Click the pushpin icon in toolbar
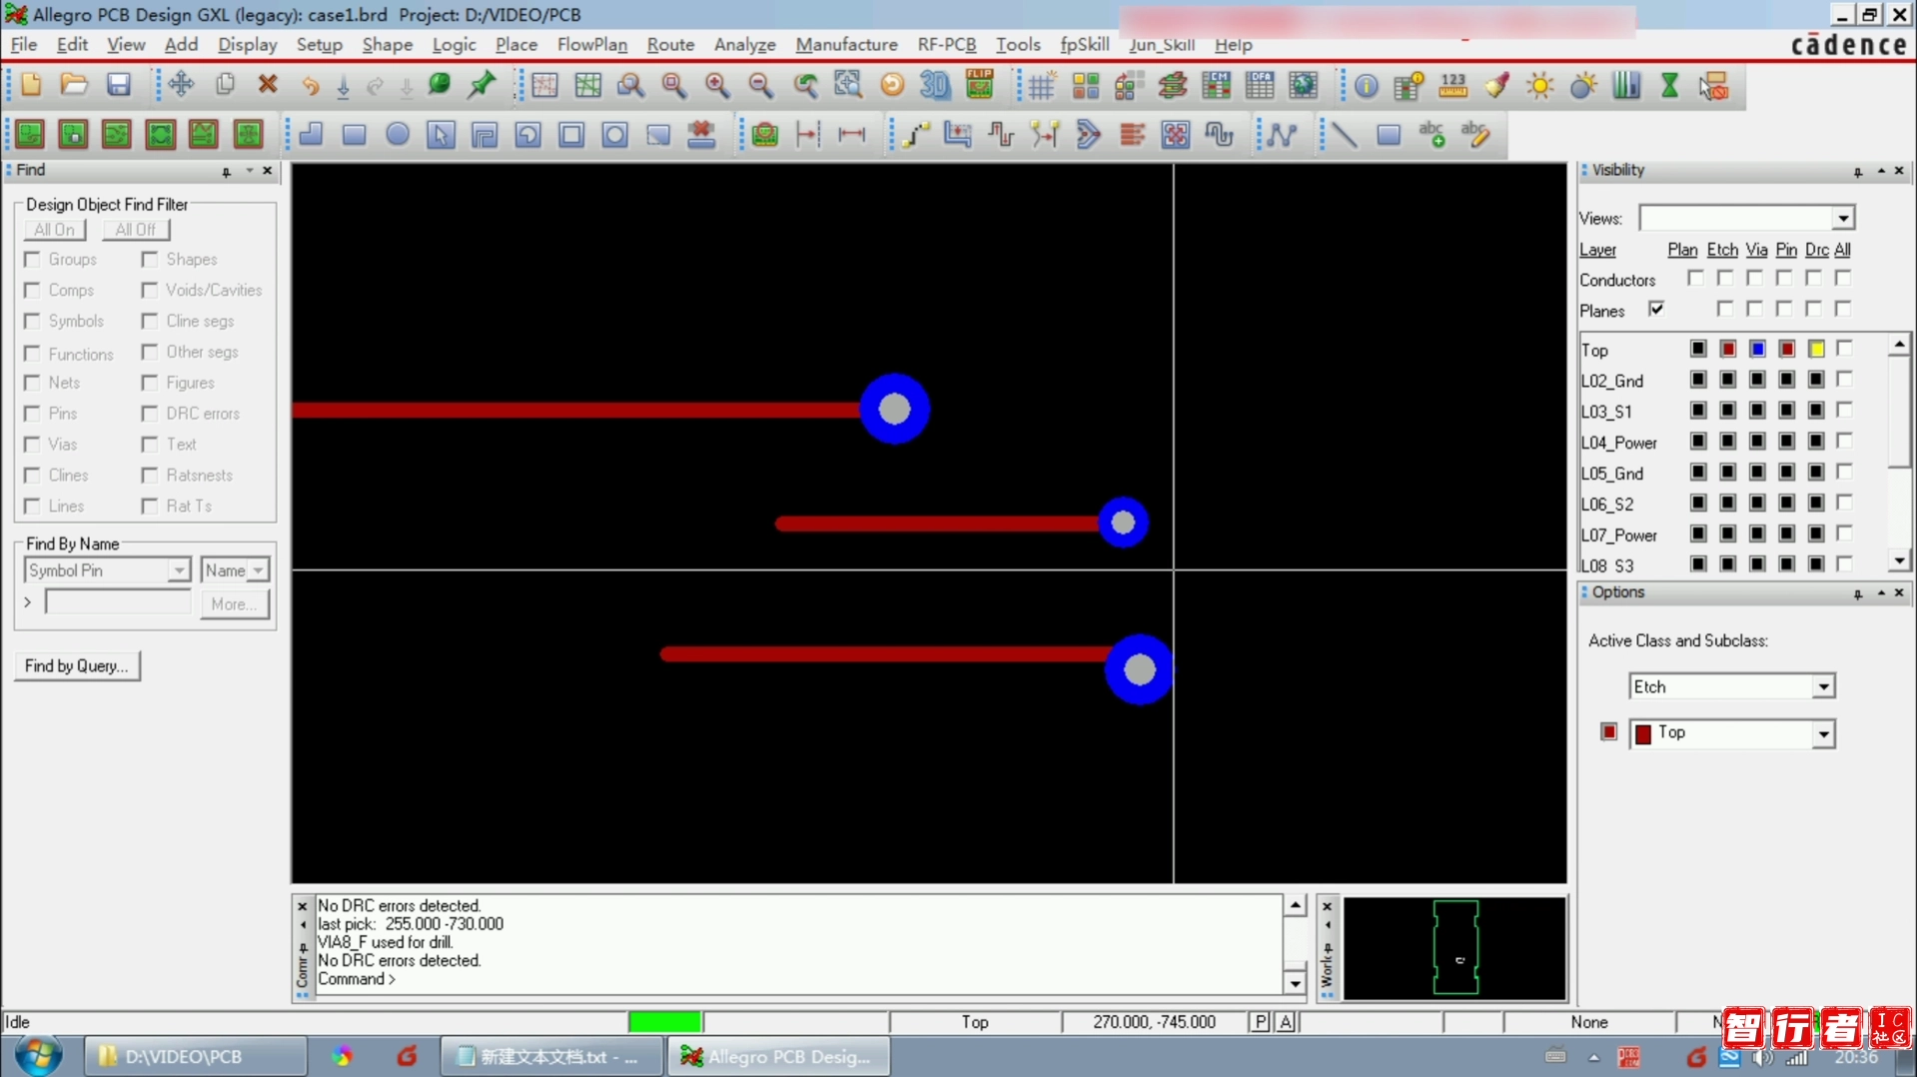1917x1077 pixels. [x=482, y=86]
